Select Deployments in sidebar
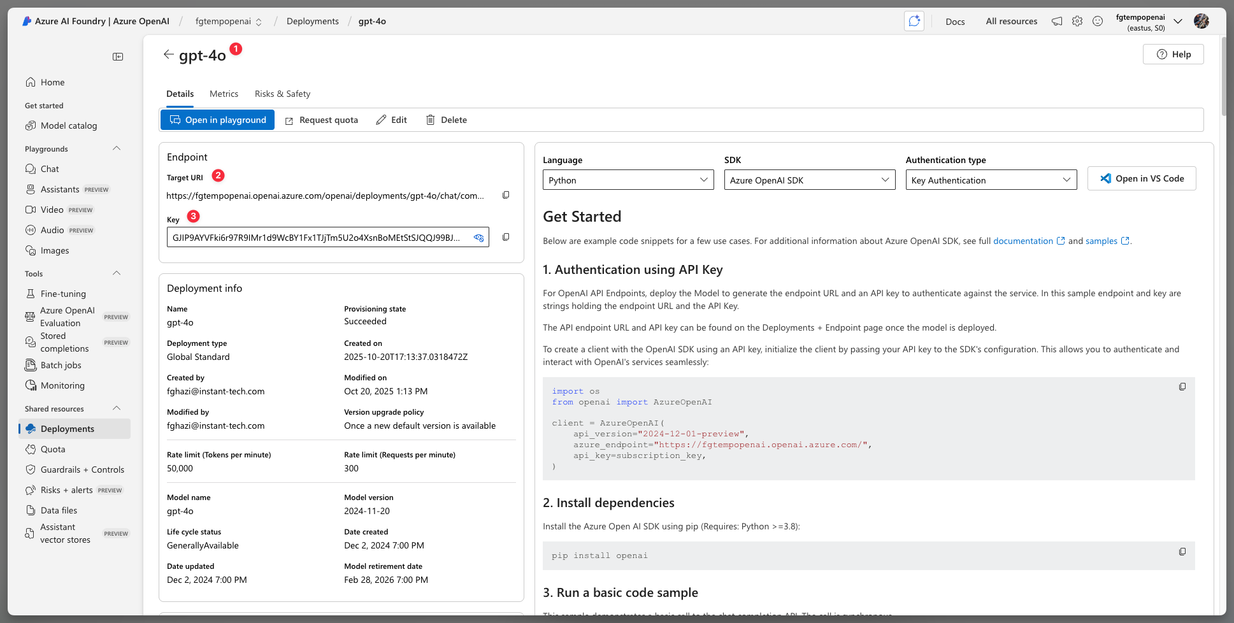 coord(75,429)
